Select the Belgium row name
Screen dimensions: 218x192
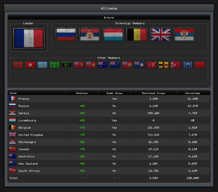point(25,128)
